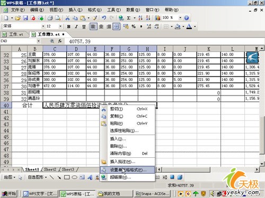Switch to the Sheet2 tab
265x198 pixels.
tap(50, 169)
